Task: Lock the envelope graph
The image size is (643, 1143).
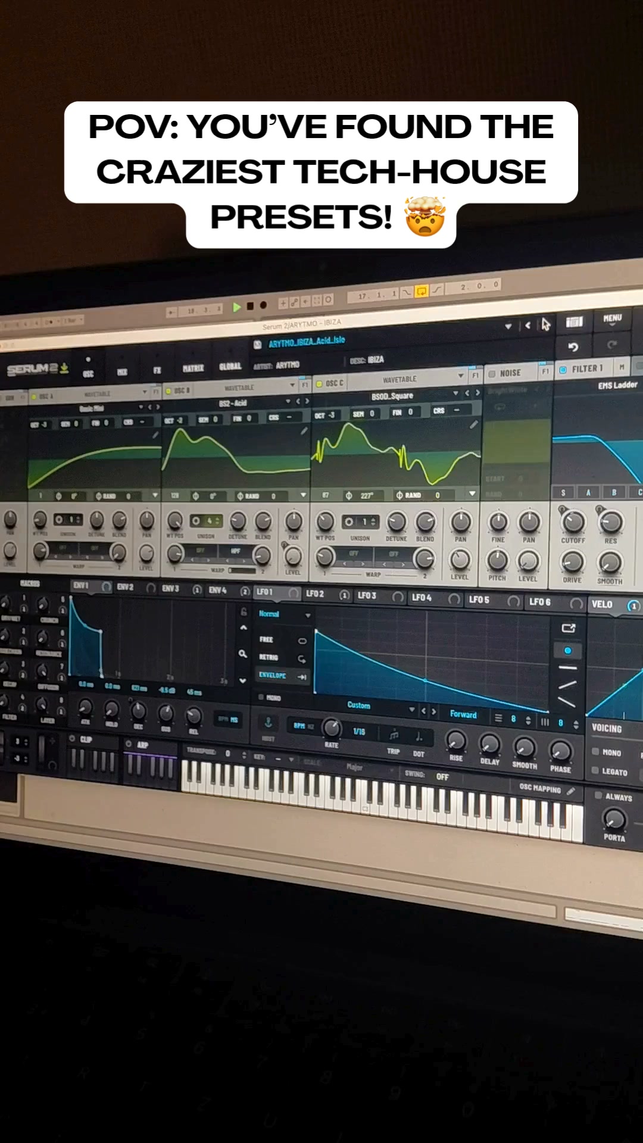Action: pyautogui.click(x=244, y=611)
